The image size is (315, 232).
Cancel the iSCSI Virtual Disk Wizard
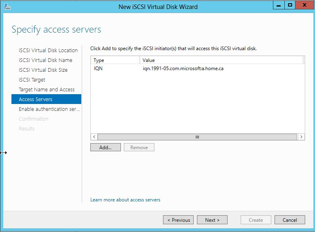click(289, 220)
